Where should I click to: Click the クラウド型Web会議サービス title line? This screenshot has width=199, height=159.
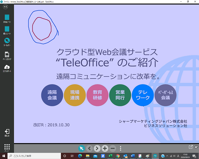click(107, 52)
